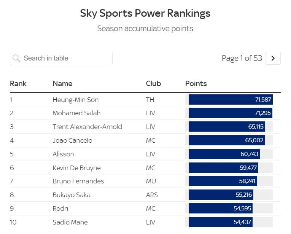291x234 pixels.
Task: Click Trent Alexander-Arnold in the table
Action: point(87,127)
